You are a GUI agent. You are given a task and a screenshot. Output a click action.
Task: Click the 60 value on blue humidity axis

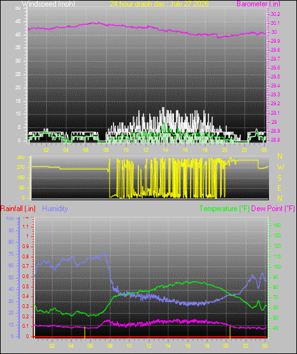11,265
